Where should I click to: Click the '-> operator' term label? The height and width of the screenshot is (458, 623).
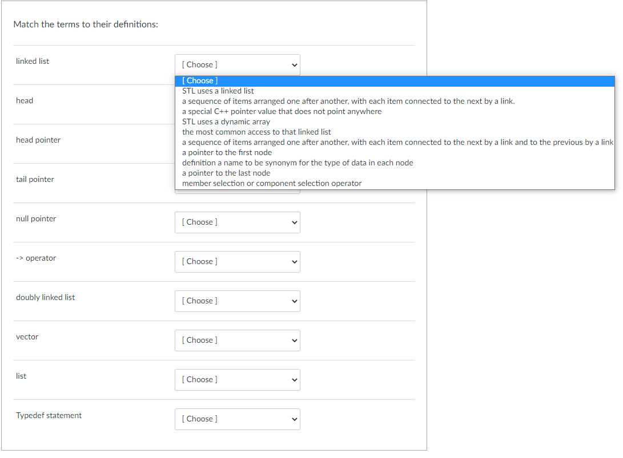click(x=36, y=258)
